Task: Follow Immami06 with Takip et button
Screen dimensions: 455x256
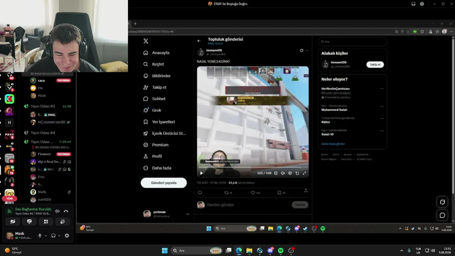Action: coord(375,64)
